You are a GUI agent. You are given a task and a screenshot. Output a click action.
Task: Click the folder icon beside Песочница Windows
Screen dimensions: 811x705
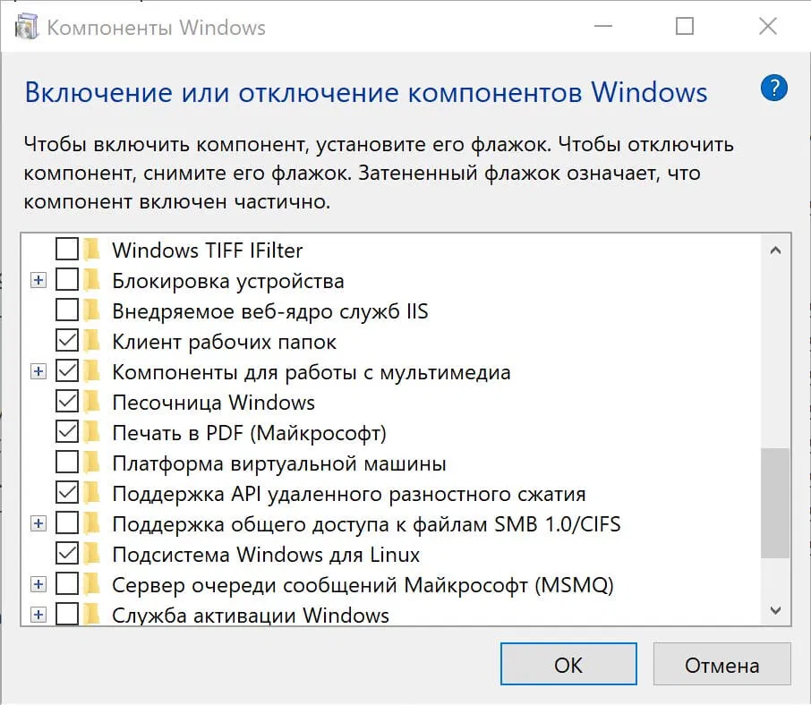point(92,402)
